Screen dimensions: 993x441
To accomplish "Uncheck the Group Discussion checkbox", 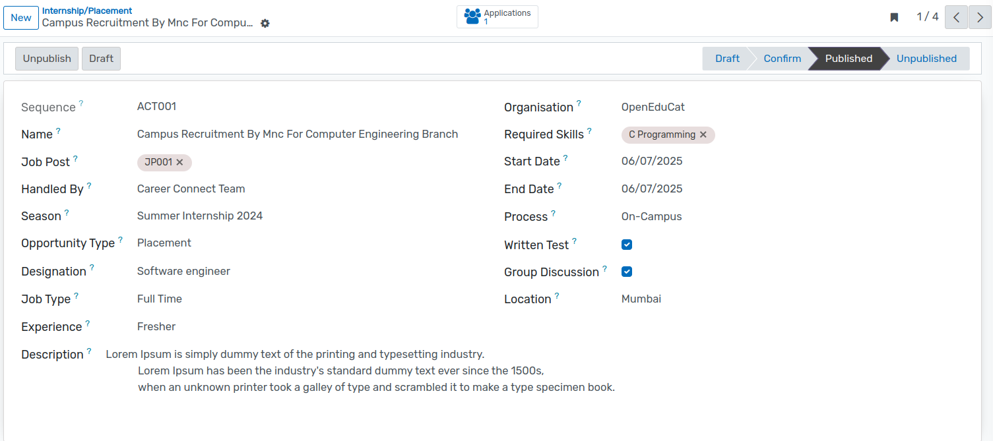I will 627,272.
